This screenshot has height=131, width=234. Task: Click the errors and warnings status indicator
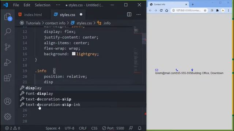click(x=12, y=128)
